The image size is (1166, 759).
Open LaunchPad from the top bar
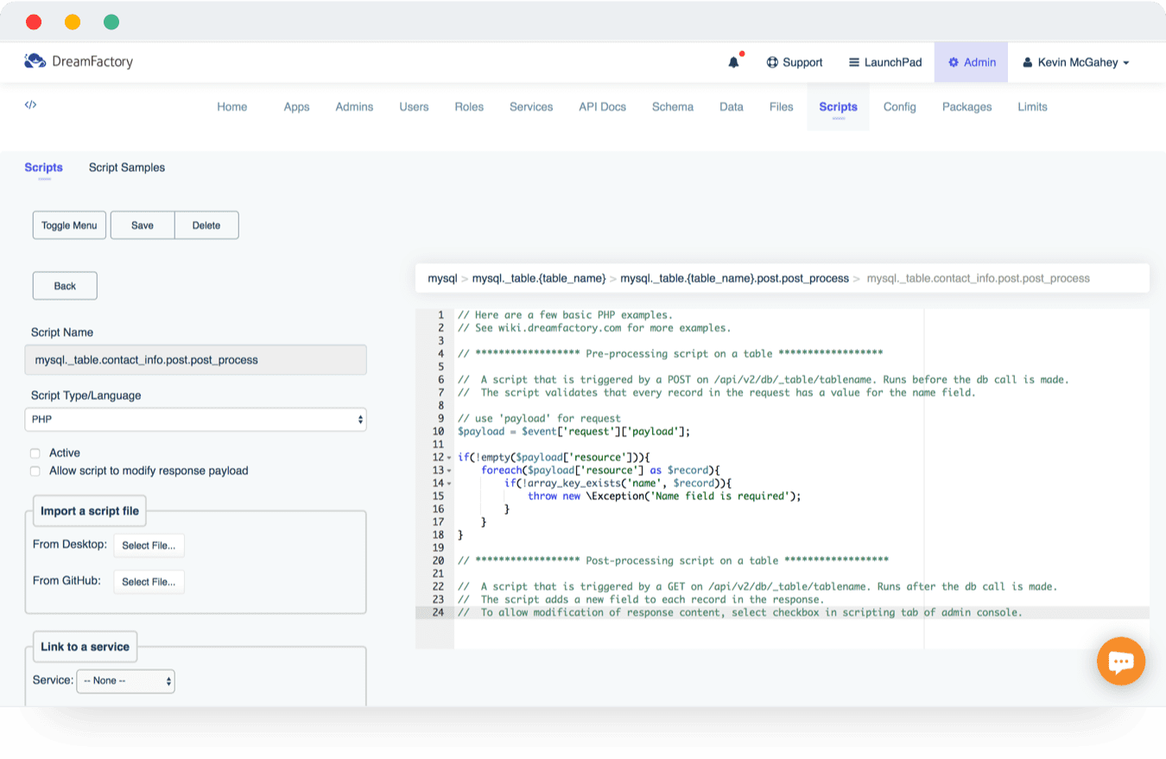[x=884, y=62]
